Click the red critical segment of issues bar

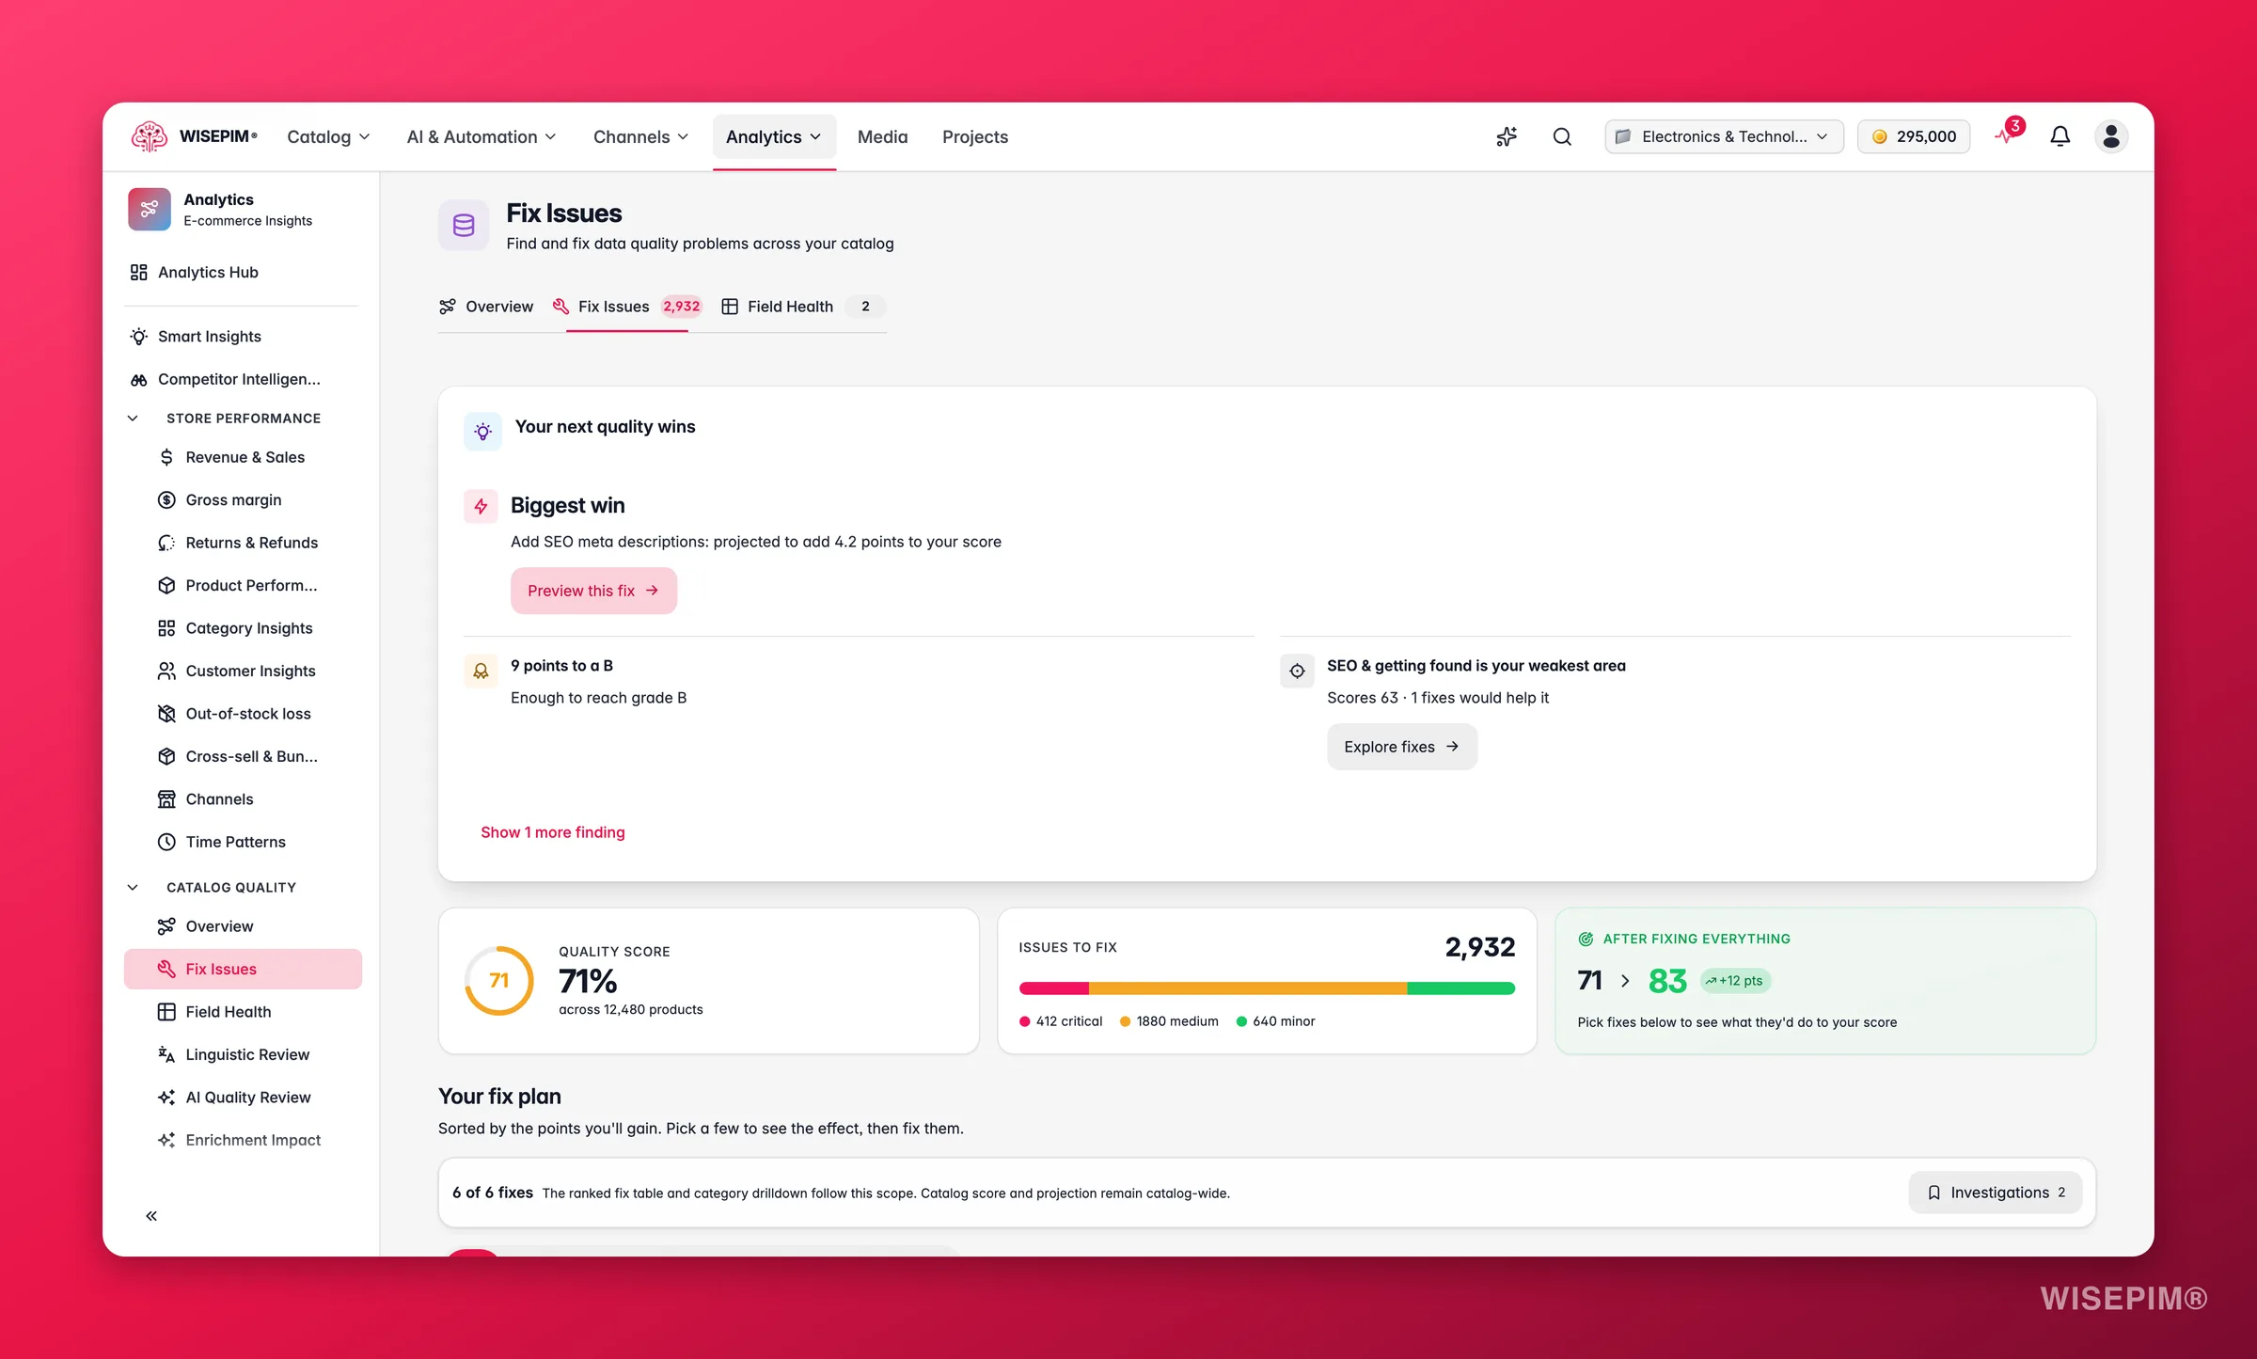click(x=1053, y=988)
